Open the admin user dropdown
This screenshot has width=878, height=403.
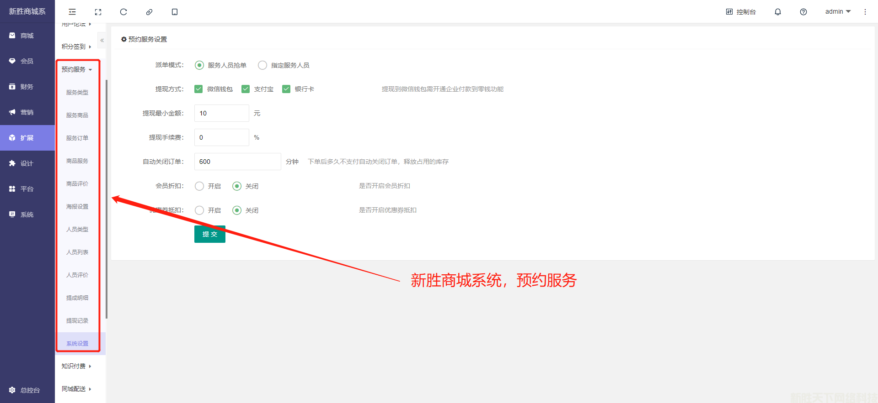coord(837,12)
